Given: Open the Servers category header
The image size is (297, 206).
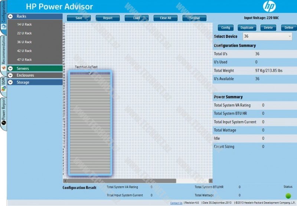Looking at the screenshot, I should click(35, 68).
